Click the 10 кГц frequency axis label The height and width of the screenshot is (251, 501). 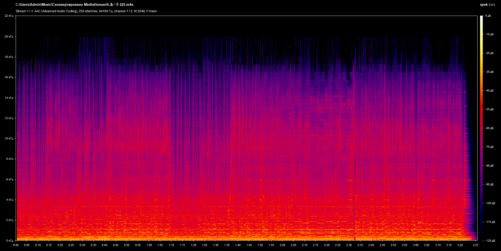tap(9, 138)
